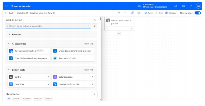Click the Test button

(159, 13)
